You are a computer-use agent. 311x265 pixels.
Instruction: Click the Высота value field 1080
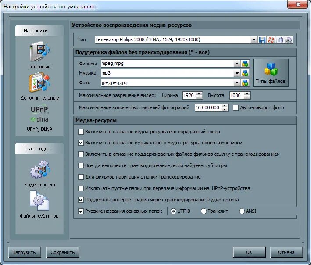236,95
